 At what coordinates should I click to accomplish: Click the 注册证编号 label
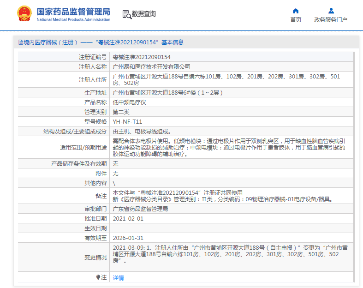coord(93,57)
